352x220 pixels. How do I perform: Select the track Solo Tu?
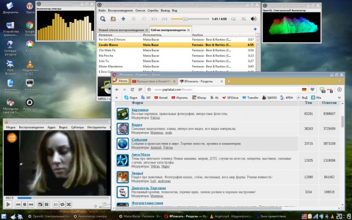tap(176, 61)
